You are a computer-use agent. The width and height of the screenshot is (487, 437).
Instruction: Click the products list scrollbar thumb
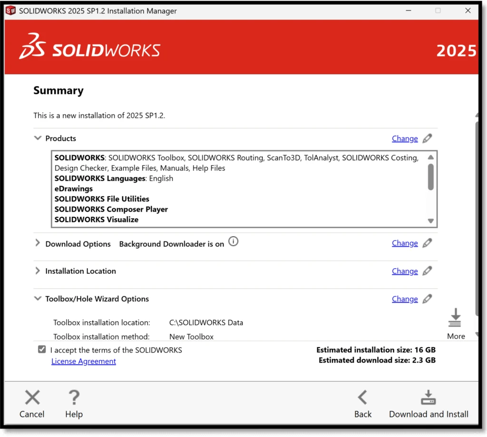coord(430,177)
